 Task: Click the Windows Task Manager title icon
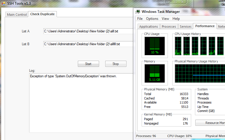[138, 12]
